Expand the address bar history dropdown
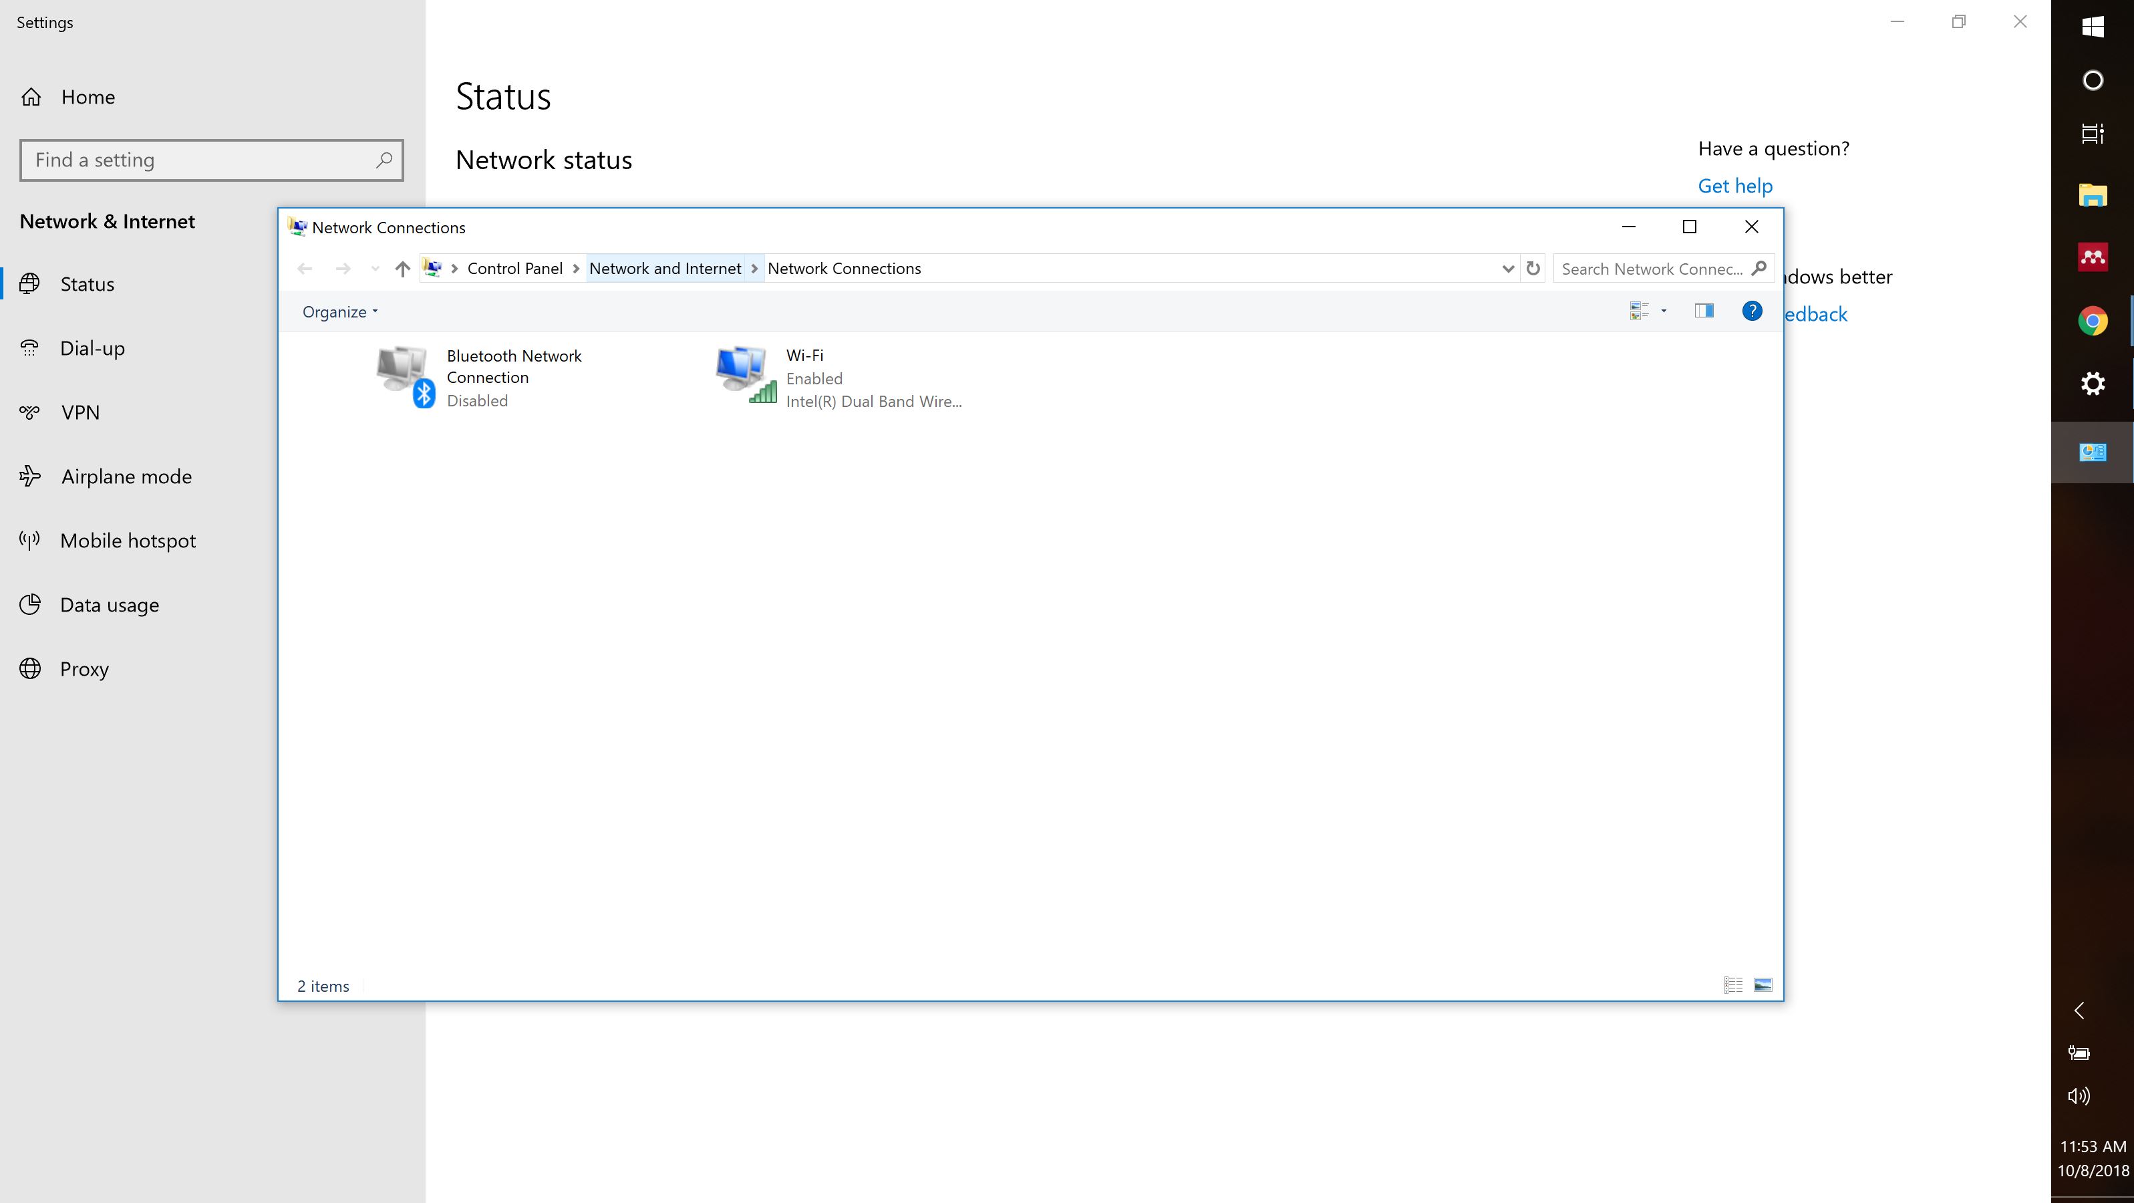 coord(1508,269)
